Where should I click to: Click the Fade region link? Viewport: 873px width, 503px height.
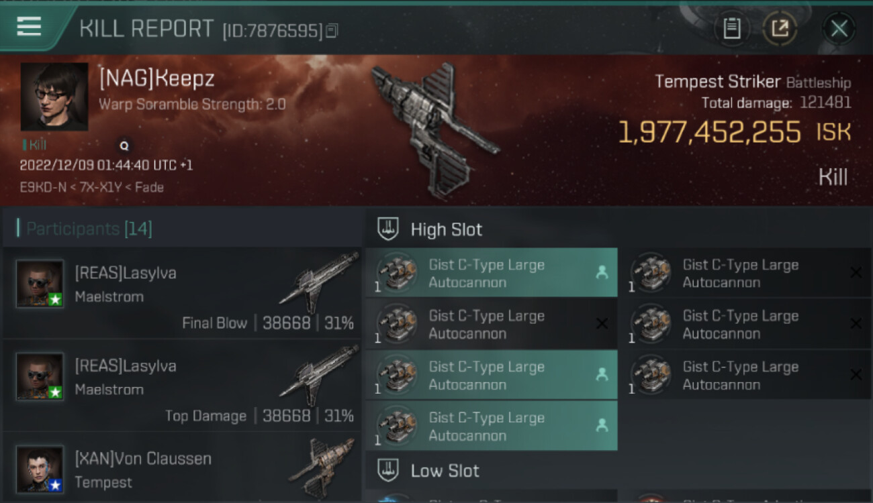point(149,187)
